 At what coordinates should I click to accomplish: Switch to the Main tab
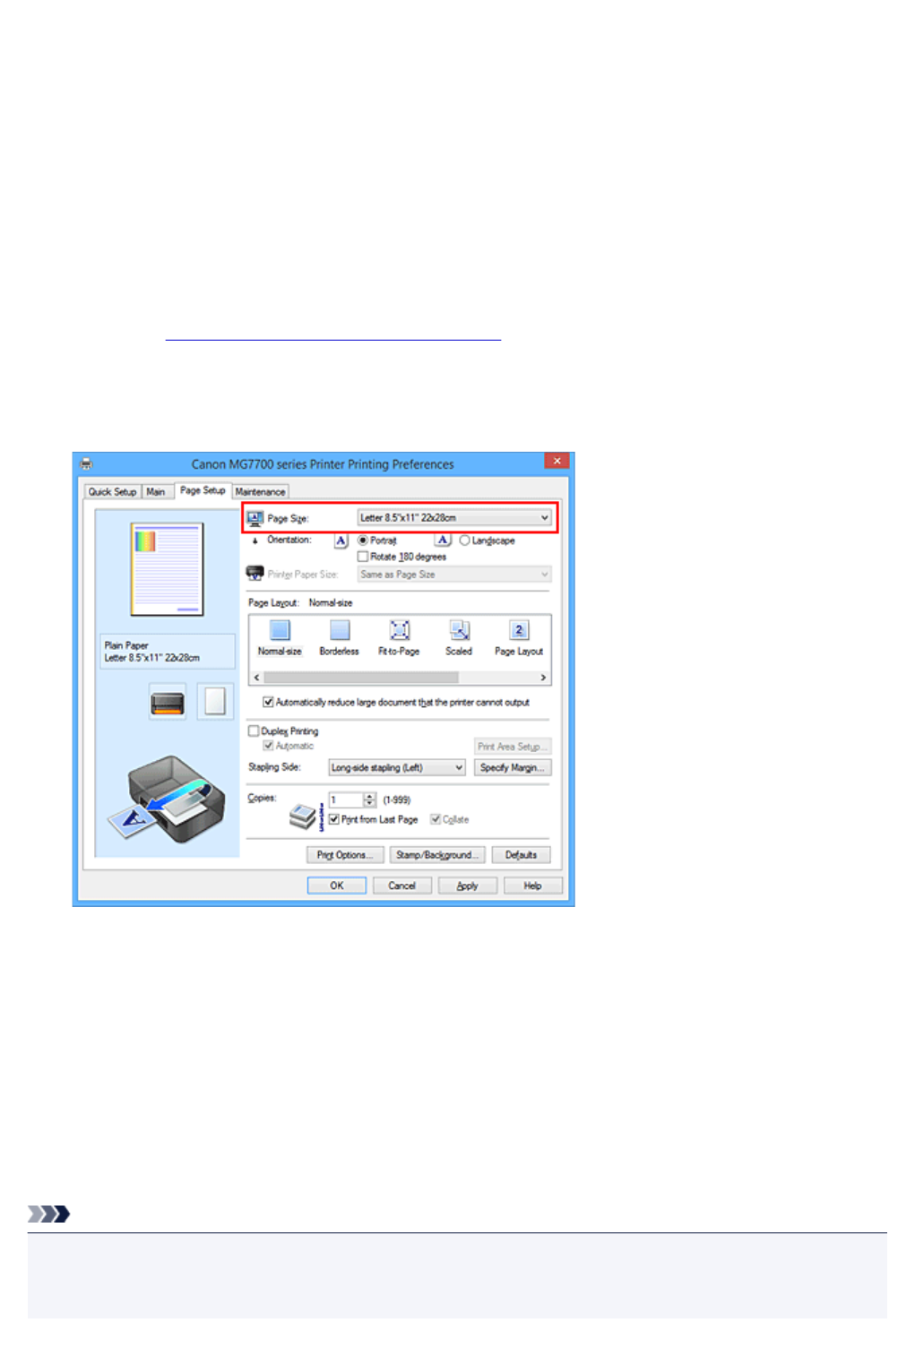(x=156, y=491)
